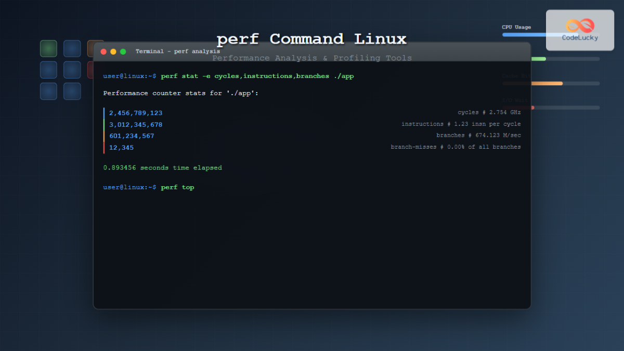Click the CPU Usage panel label
624x351 pixels.
[x=516, y=27]
